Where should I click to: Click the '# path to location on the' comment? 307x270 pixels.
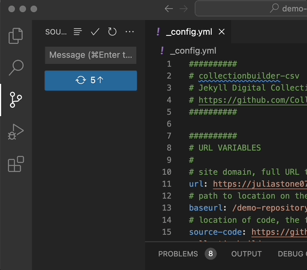point(248,196)
